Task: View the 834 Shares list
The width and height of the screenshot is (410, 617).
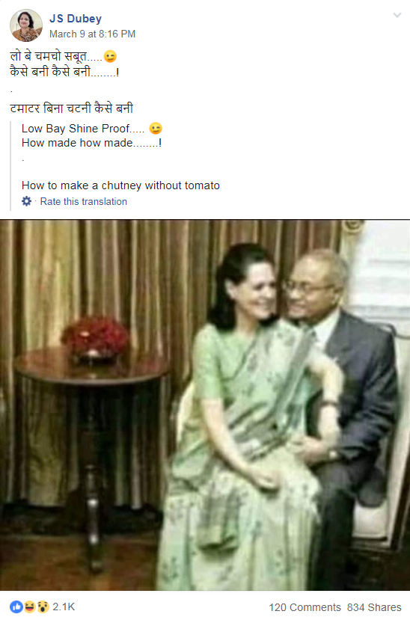Action: 374,607
